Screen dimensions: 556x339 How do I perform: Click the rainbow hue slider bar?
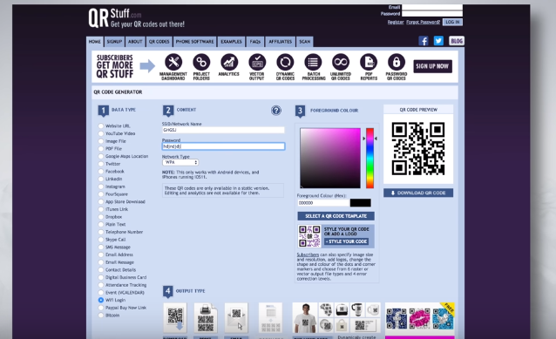[x=370, y=158]
